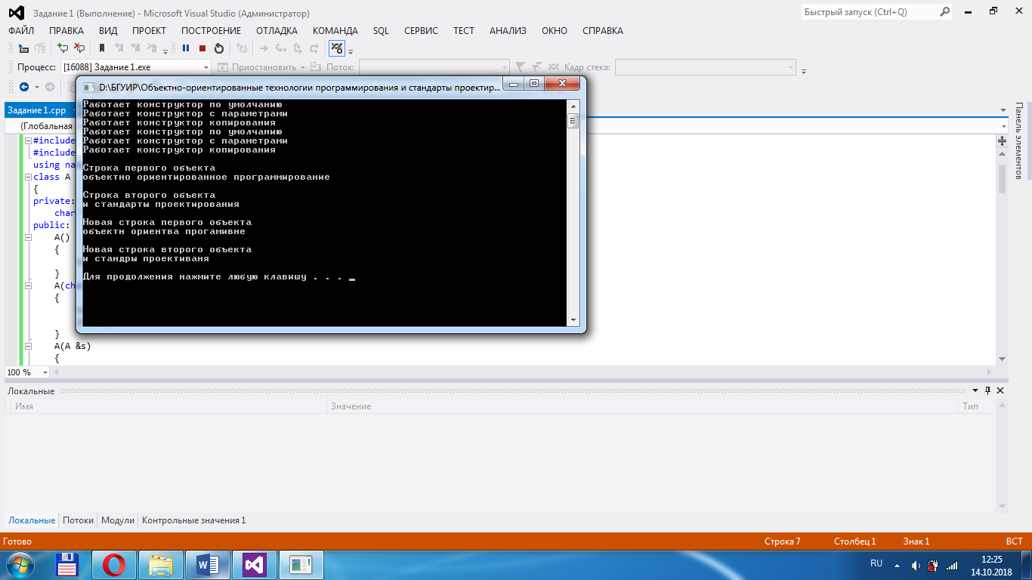Pause debugging with the Break All icon
The image size is (1032, 580).
186,48
